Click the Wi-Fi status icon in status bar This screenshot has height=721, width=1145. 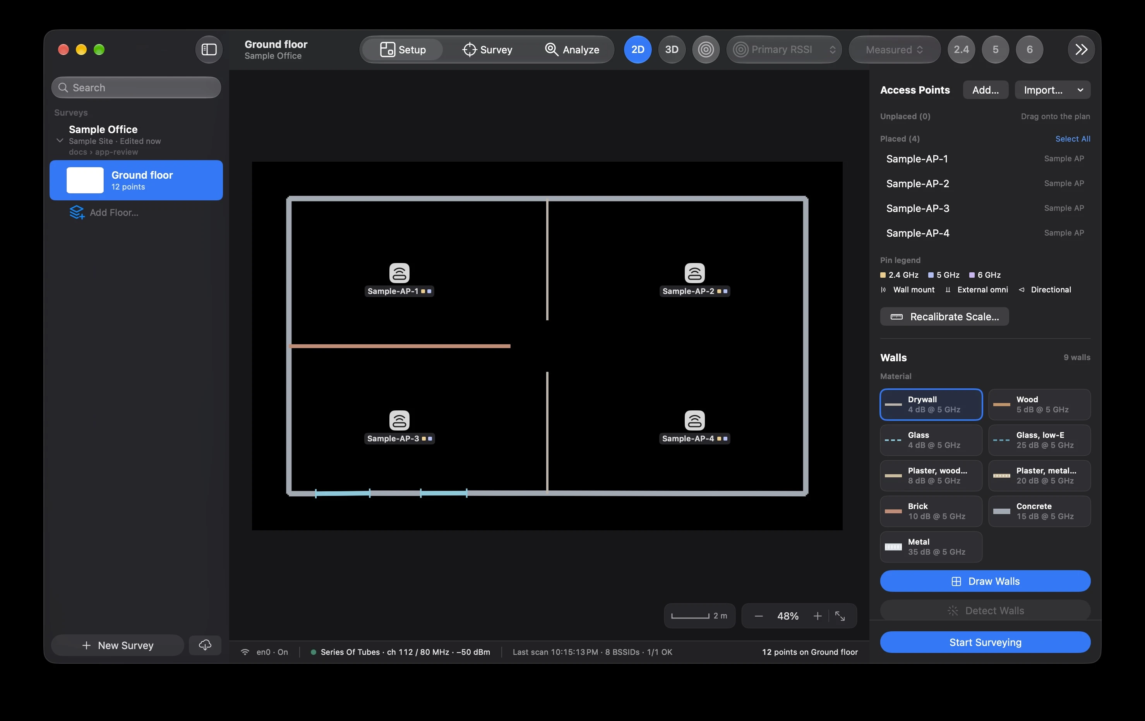[x=245, y=652]
